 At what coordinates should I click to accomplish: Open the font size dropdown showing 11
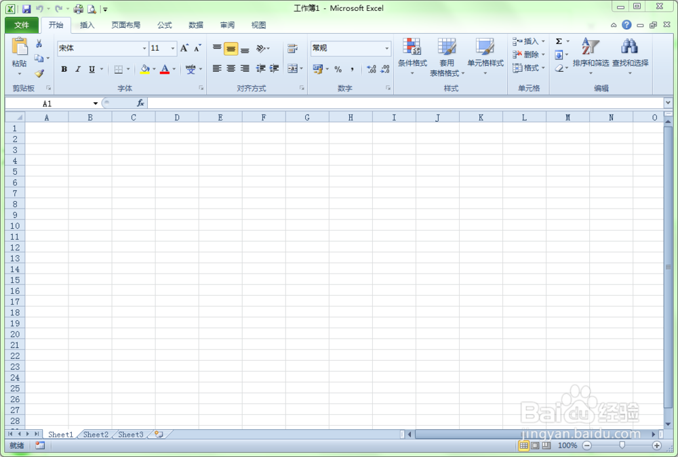(x=172, y=48)
